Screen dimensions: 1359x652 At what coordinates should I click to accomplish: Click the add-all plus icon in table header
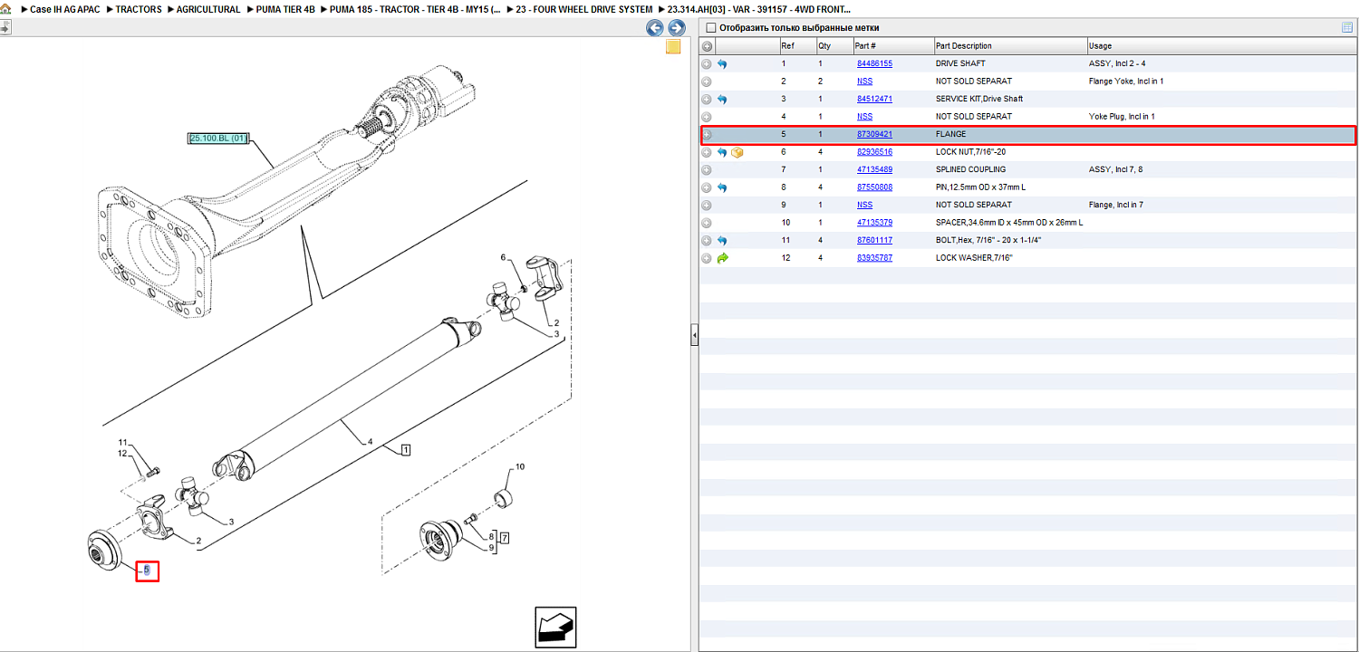(707, 46)
